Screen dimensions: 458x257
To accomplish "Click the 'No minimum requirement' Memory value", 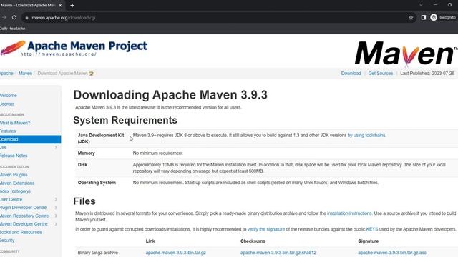I will [x=157, y=153].
